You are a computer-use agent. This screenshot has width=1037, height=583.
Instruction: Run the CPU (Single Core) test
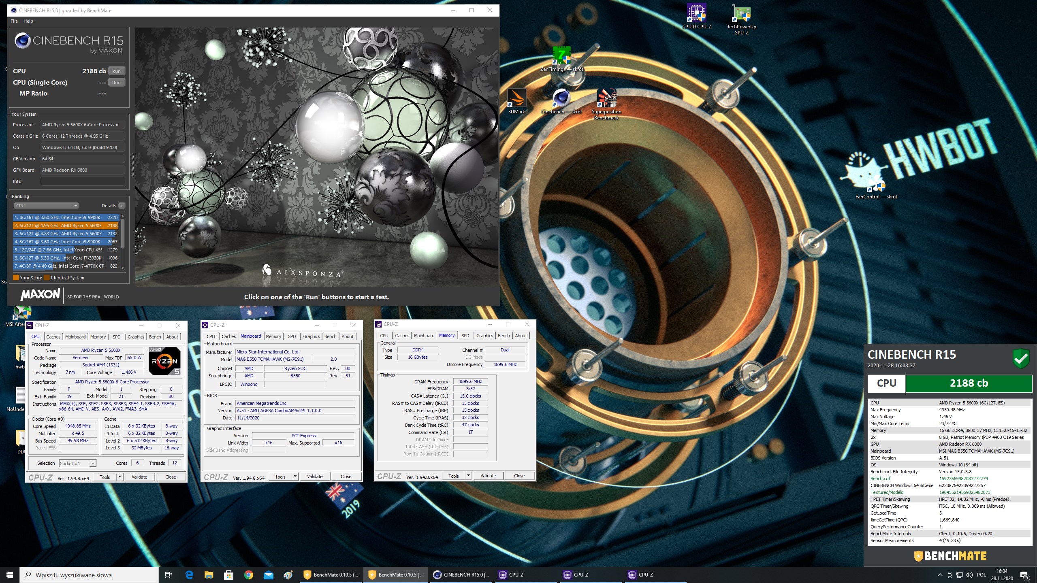(x=117, y=82)
